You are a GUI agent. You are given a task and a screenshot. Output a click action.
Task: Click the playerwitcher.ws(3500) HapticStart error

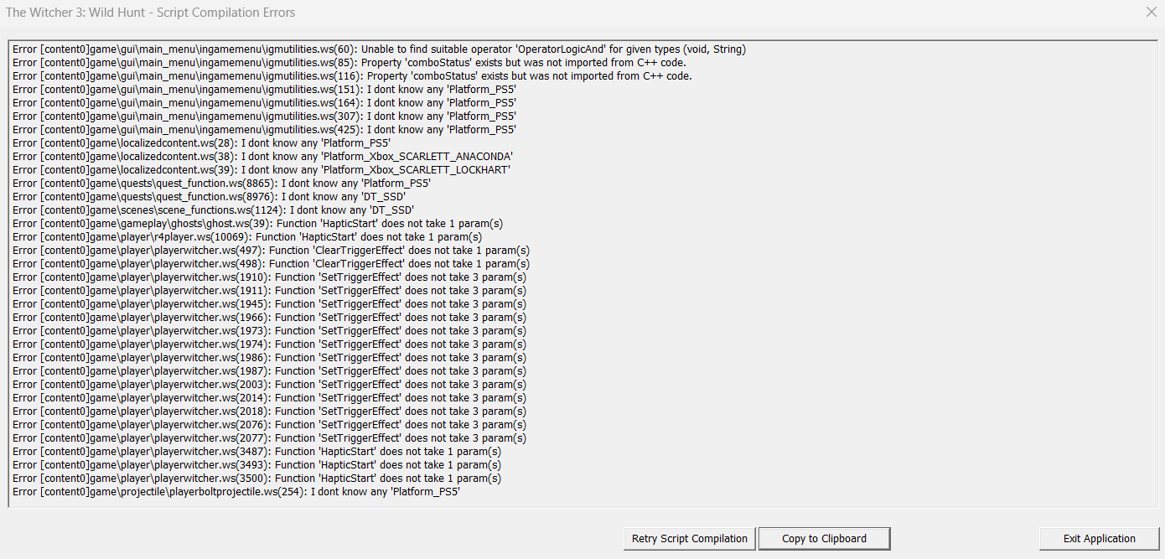[x=256, y=479]
